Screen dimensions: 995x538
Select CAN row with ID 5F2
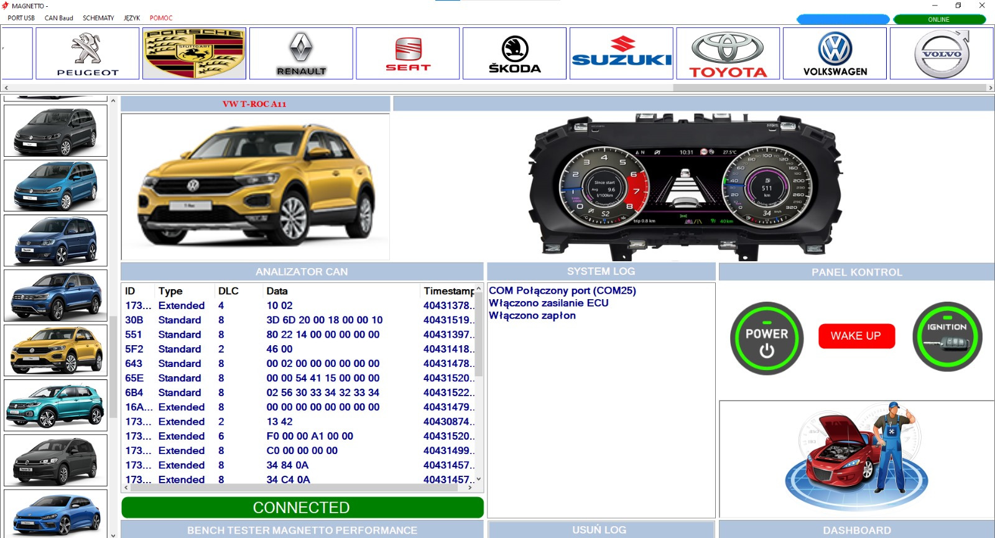click(x=300, y=349)
